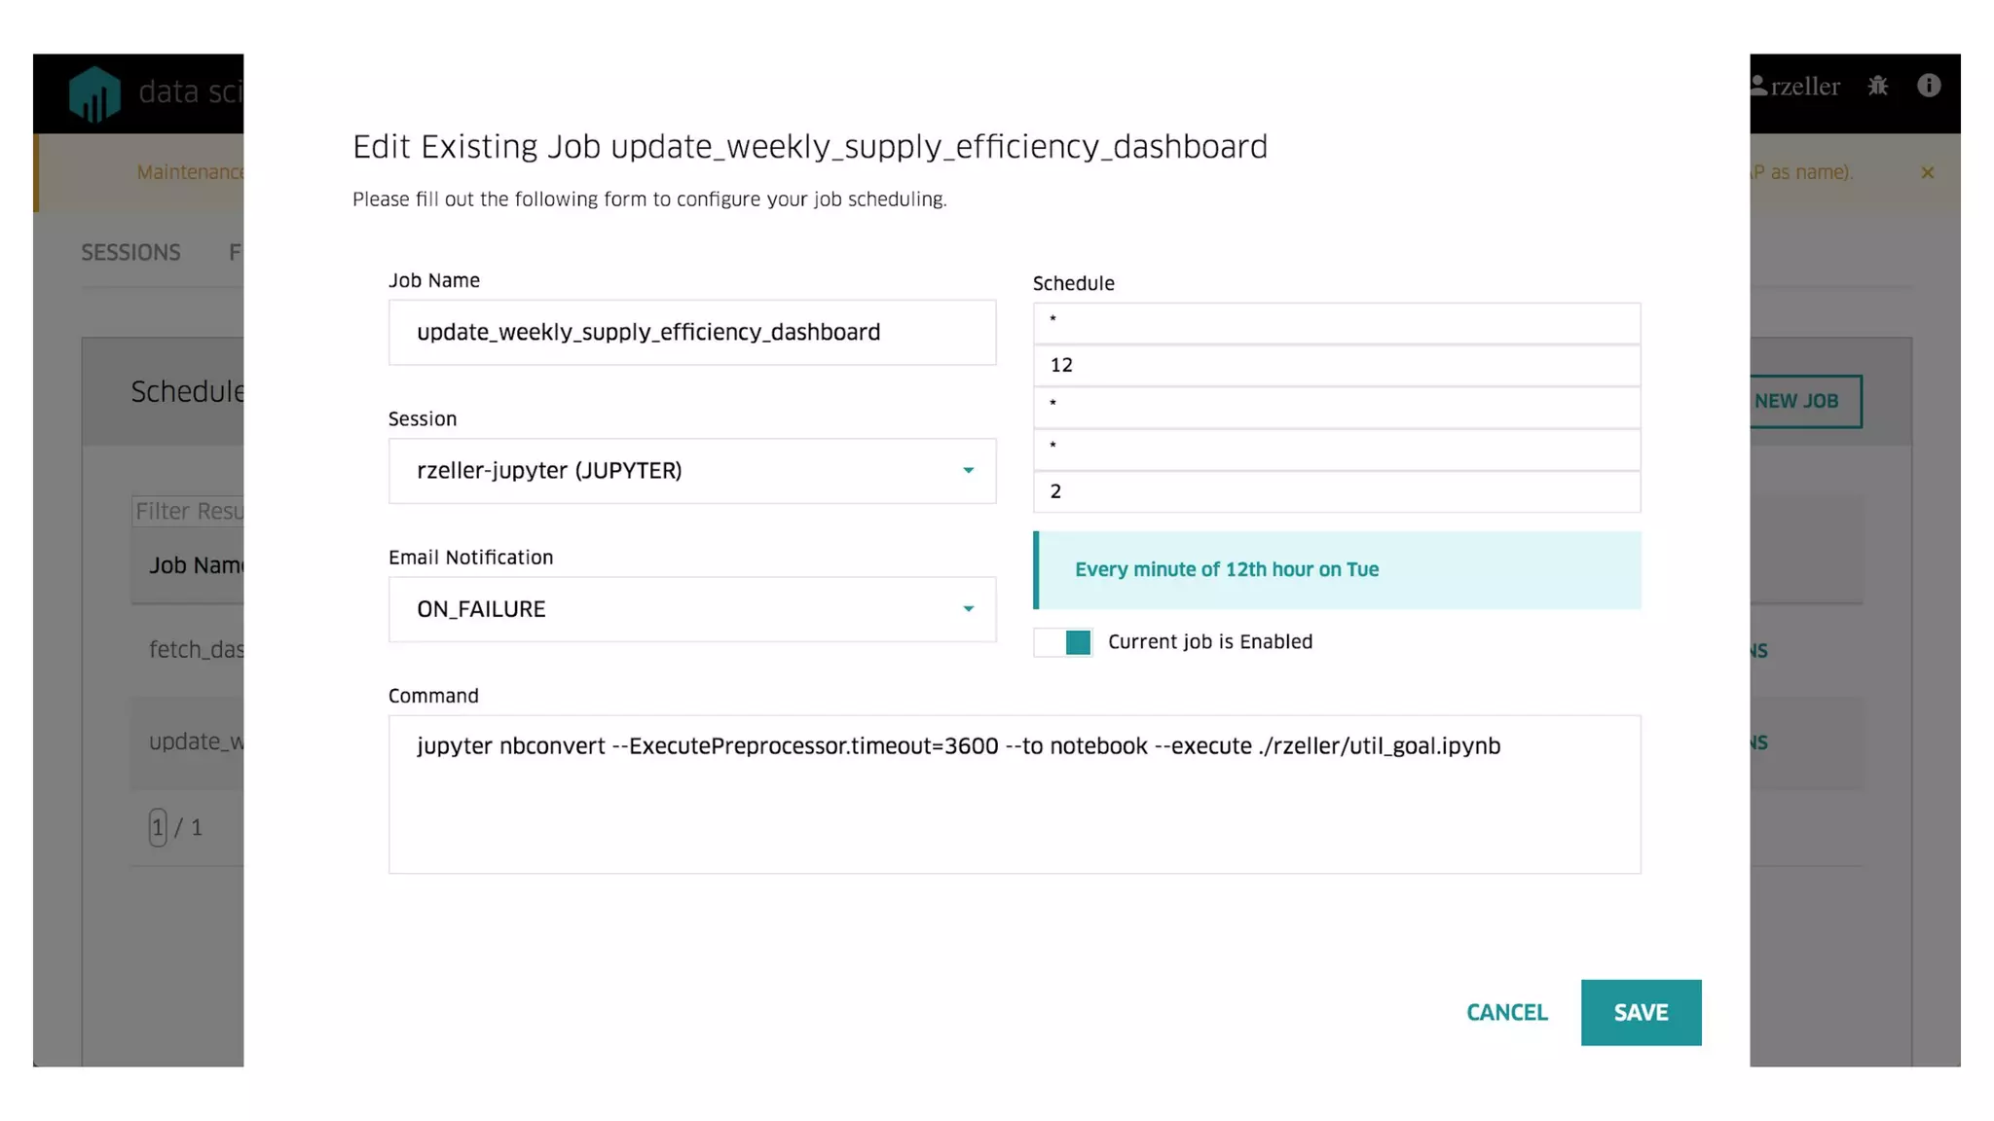Toggle the Current job is Enabled switch
1994x1121 pixels.
pos(1063,642)
